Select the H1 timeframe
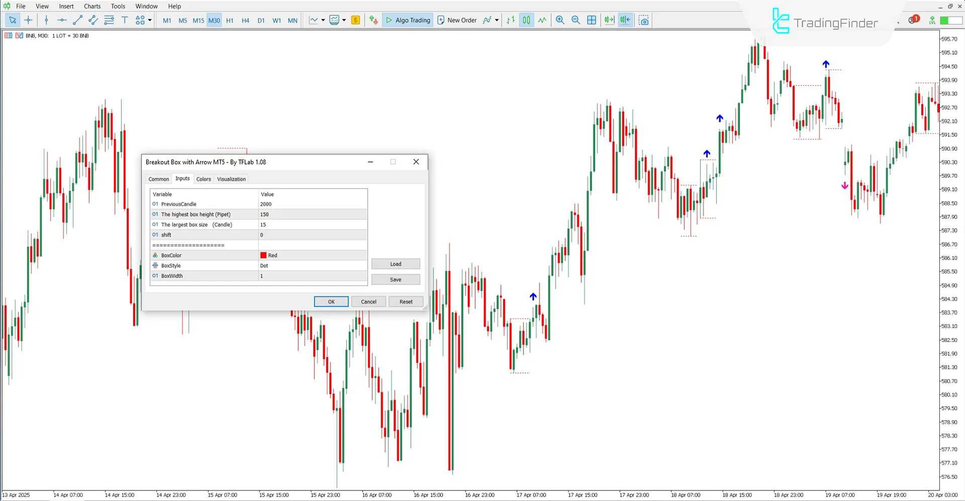The image size is (965, 501). pyautogui.click(x=230, y=20)
